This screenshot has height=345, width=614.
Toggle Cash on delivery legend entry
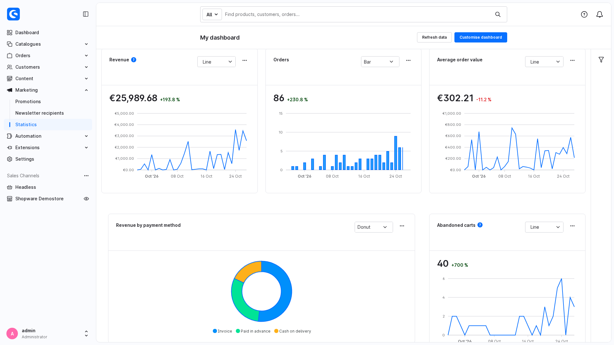pos(293,331)
